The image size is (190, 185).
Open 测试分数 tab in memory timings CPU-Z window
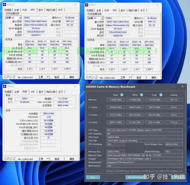[x=51, y=92]
